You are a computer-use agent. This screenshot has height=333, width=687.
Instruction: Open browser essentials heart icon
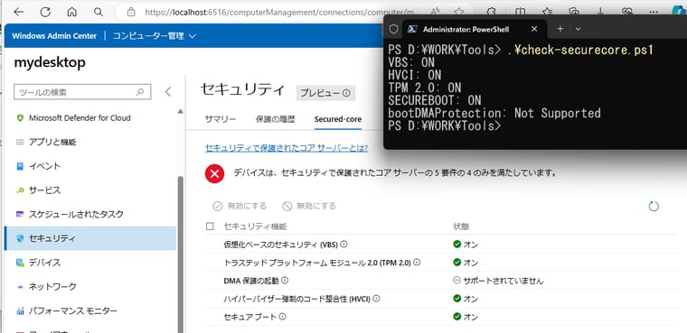(x=628, y=12)
